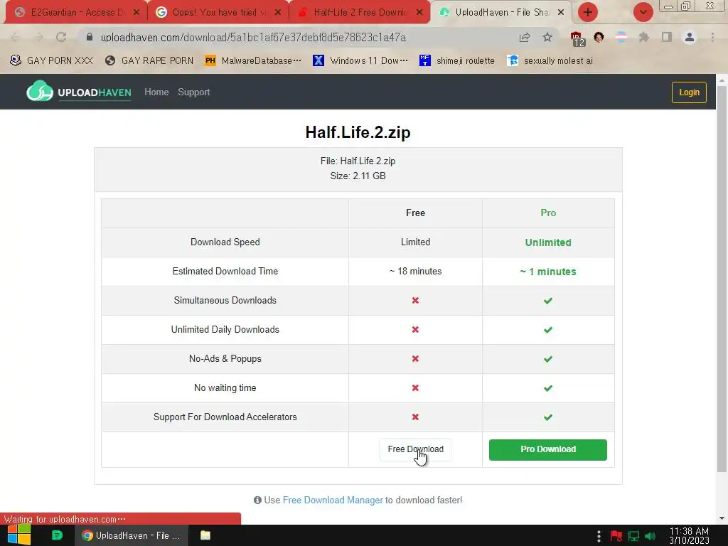Click the ~ 18 minutes cell
The image size is (728, 546).
(x=415, y=271)
